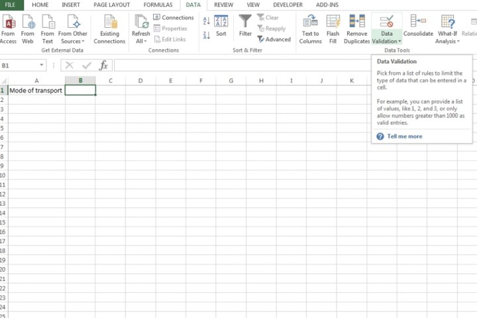The height and width of the screenshot is (318, 477).
Task: Click the Sort Z to A icon
Action: click(x=207, y=34)
